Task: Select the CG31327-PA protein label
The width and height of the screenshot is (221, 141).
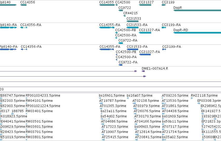Action: 150,52
